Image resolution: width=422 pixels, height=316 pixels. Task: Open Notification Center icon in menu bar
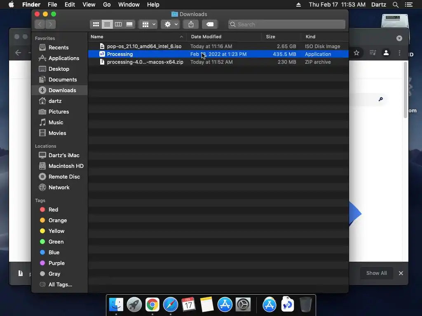point(409,5)
